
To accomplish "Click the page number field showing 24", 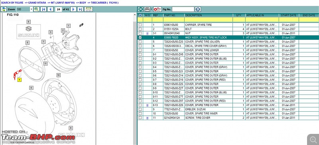I will coord(58,9).
